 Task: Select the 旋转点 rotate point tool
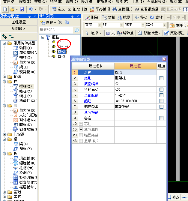tap(125, 33)
